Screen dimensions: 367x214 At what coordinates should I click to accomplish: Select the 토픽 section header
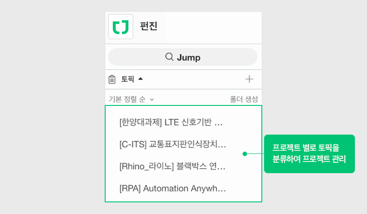pos(128,79)
